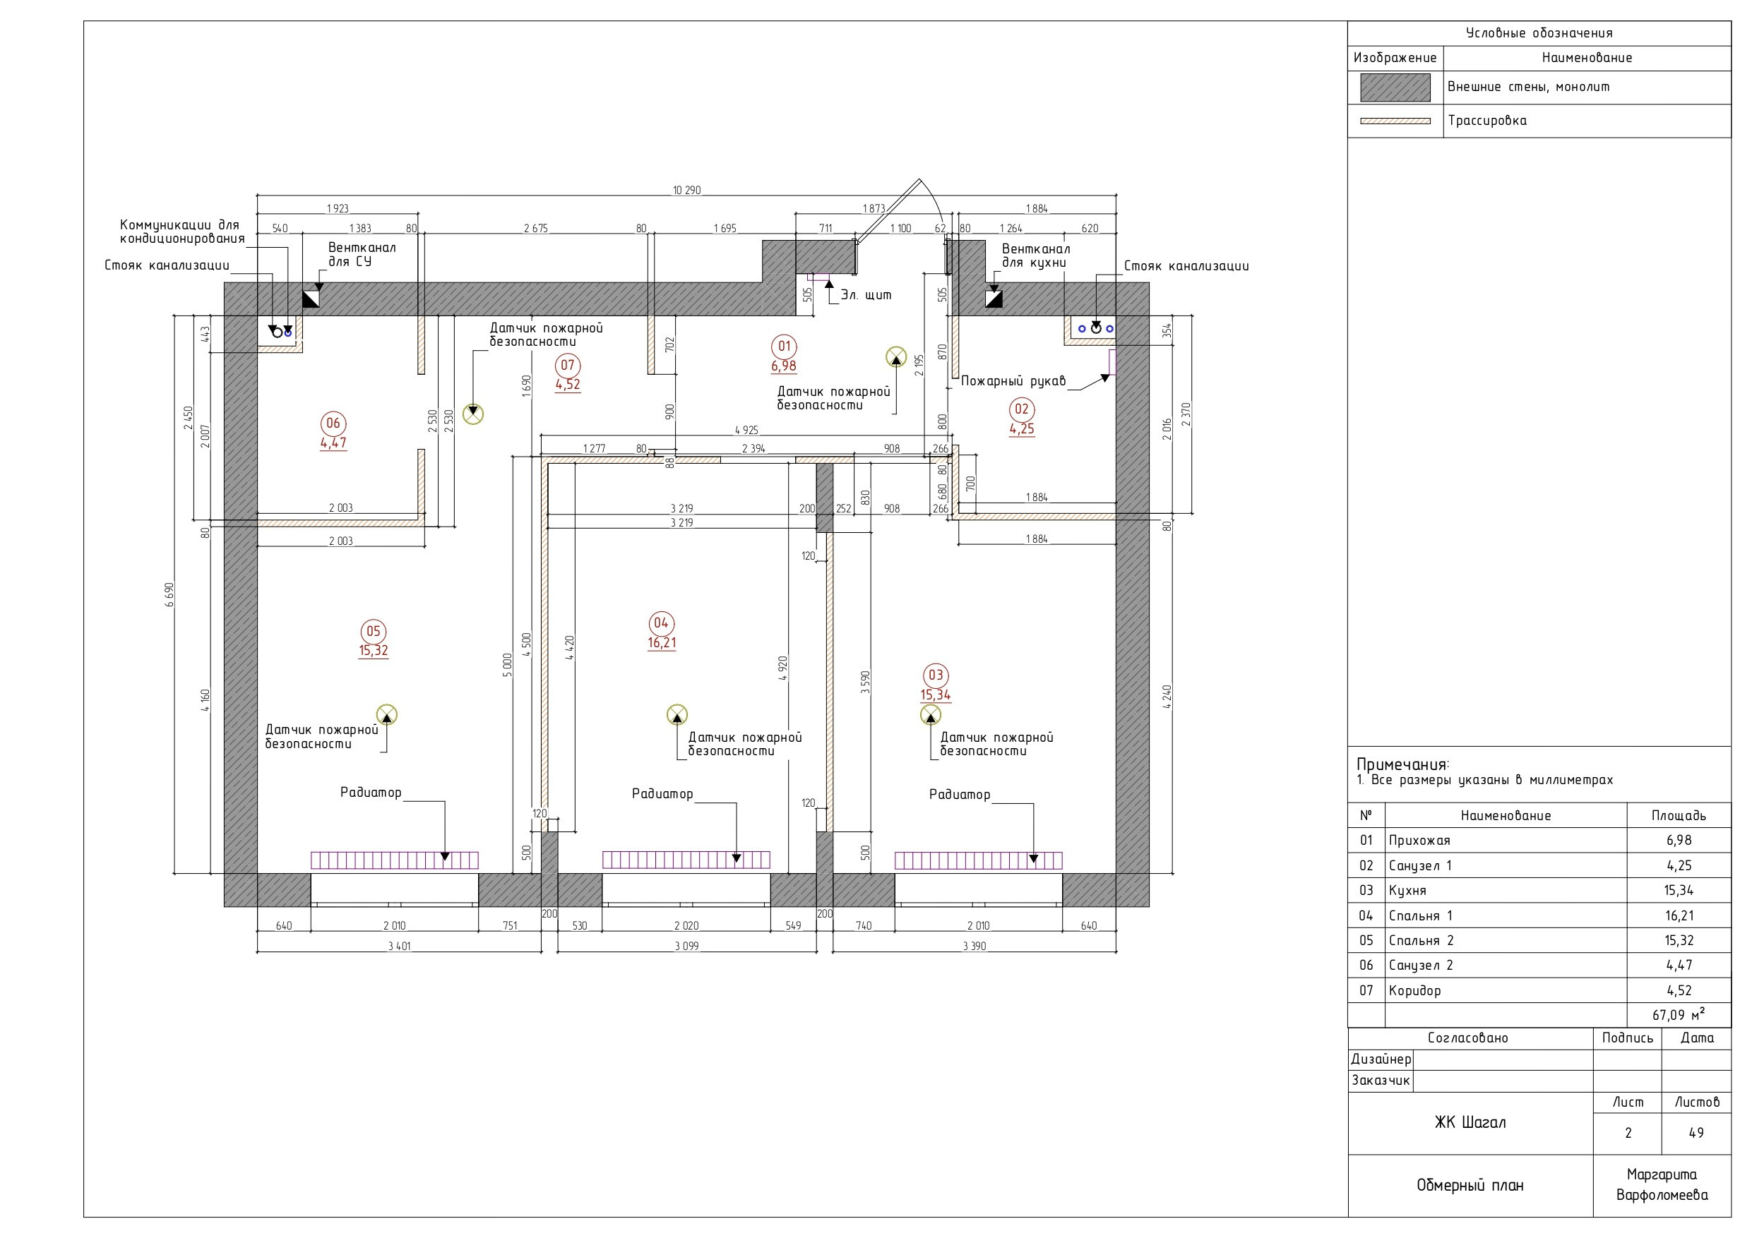Click the radiator symbol in room 04
Viewport: 1752px width, 1238px height.
(x=686, y=860)
